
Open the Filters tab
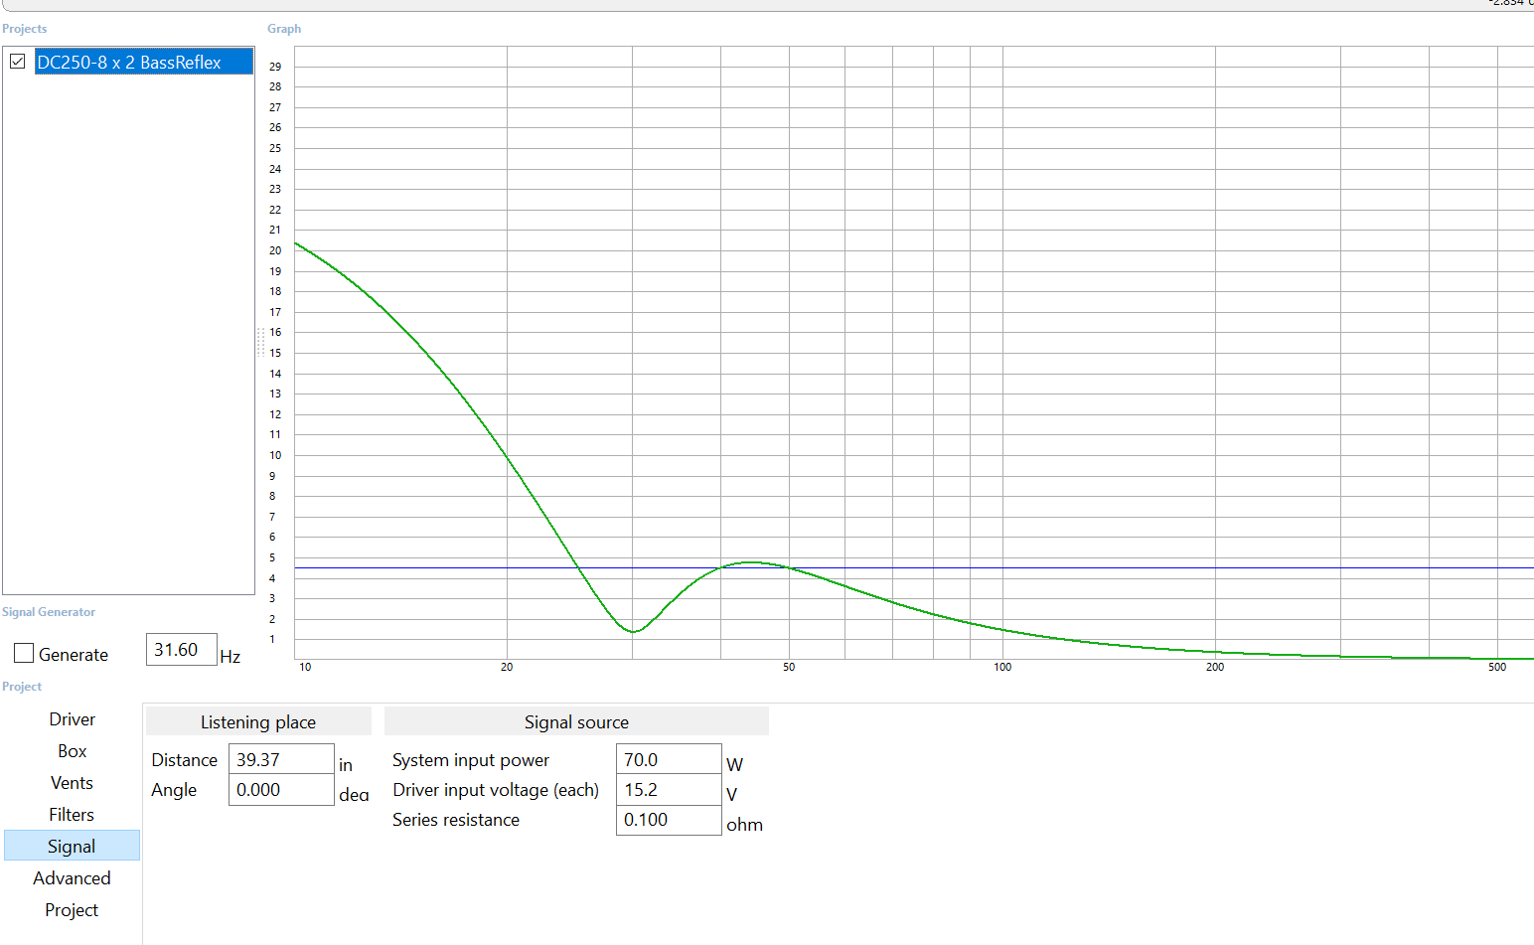pos(72,815)
